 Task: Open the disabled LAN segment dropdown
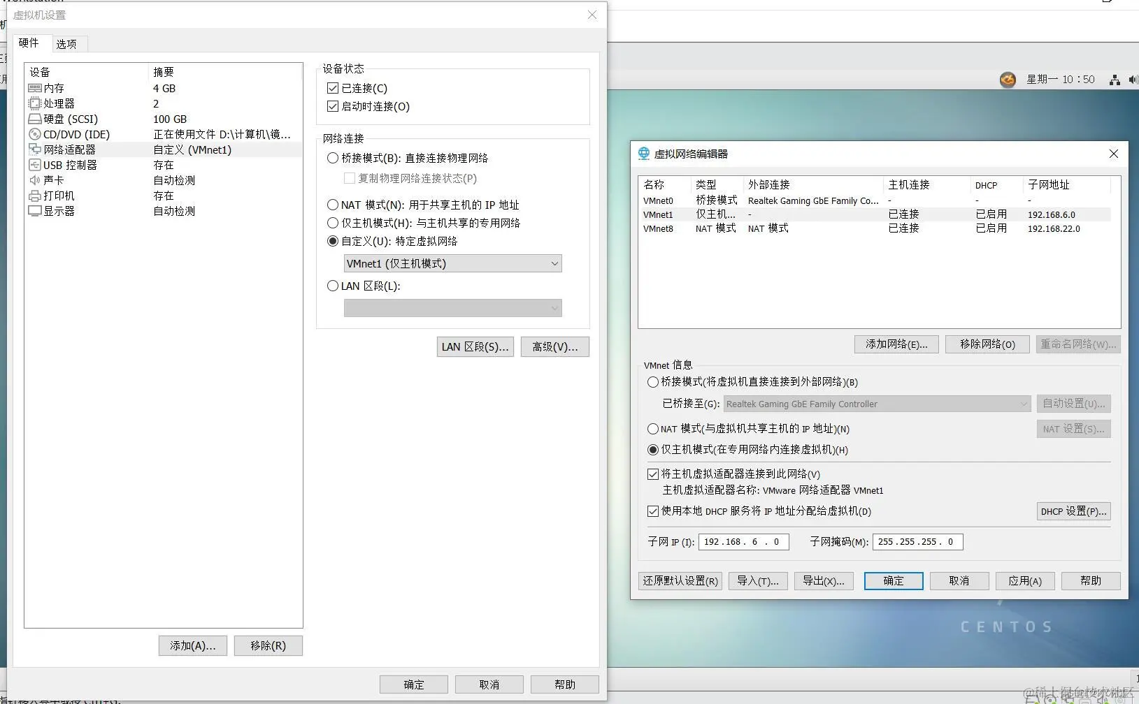pos(453,308)
